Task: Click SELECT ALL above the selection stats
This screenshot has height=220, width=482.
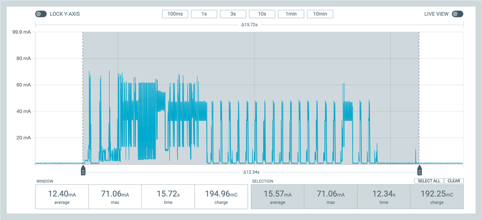Action: pos(428,181)
